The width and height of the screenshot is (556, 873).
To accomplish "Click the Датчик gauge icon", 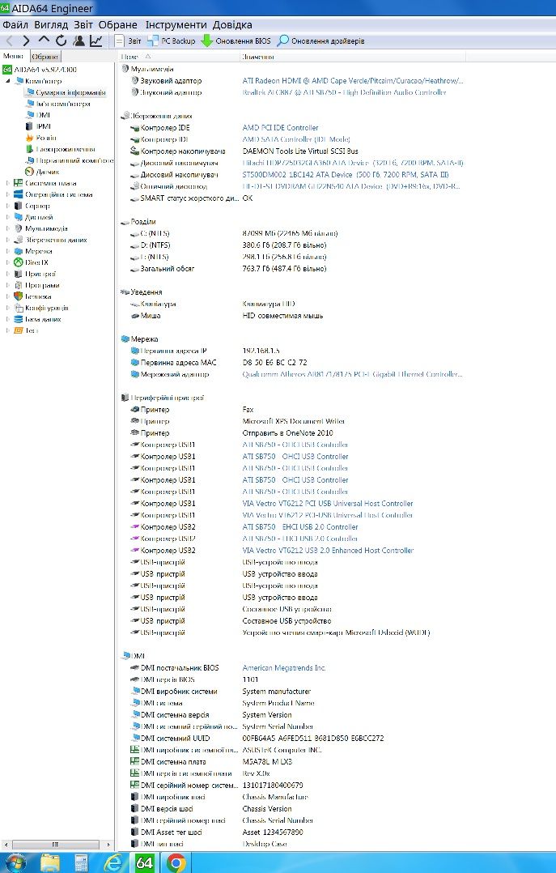I will click(30, 172).
